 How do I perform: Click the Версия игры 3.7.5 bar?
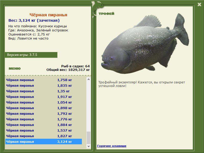pos(31,55)
